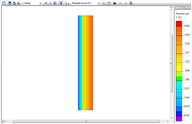Screen dimensions: 192x124
Task: Select the contour editing tool icon
Action: click(67, 3)
